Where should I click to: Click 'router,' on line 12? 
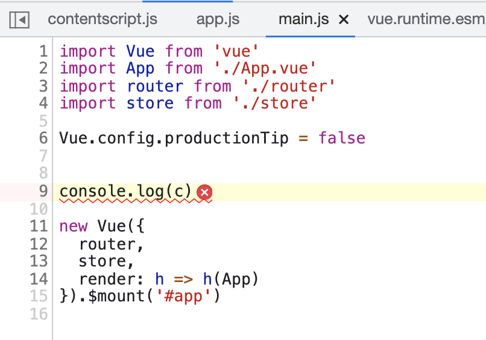[112, 245]
